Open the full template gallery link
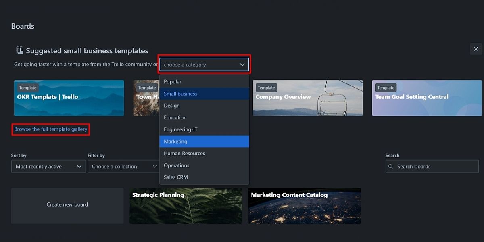Screen dimensions: 484x242 pyautogui.click(x=50, y=129)
